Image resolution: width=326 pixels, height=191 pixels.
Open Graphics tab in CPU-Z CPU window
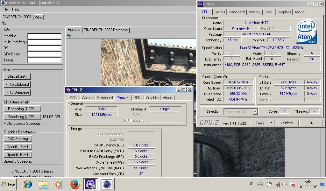284,12
